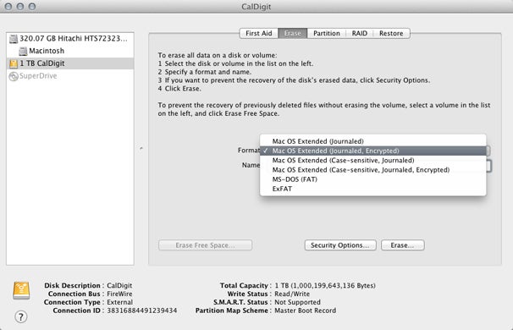513x330 pixels.
Task: Click the Hitachi hard drive icon
Action: click(14, 39)
